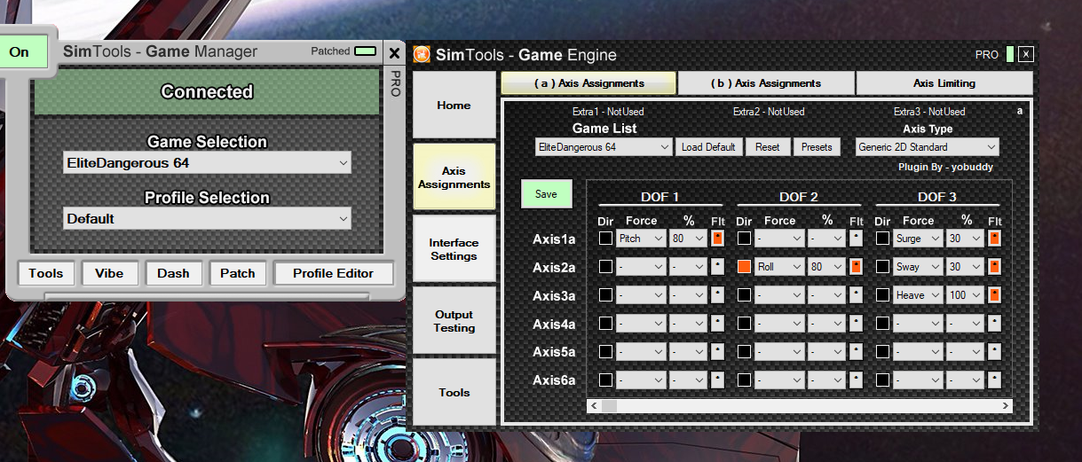
Task: Open Tools sidebar section in Game Engine
Action: [x=454, y=392]
